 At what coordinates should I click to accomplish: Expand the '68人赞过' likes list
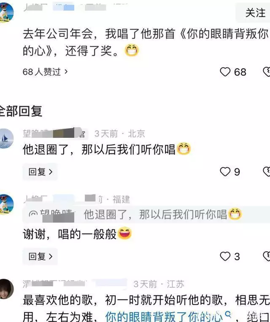(x=45, y=72)
